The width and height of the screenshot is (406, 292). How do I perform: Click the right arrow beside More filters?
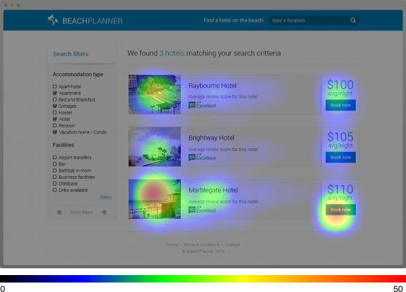click(x=104, y=212)
